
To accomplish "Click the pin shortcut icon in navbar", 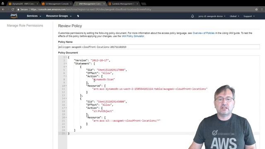I will point(78,16).
